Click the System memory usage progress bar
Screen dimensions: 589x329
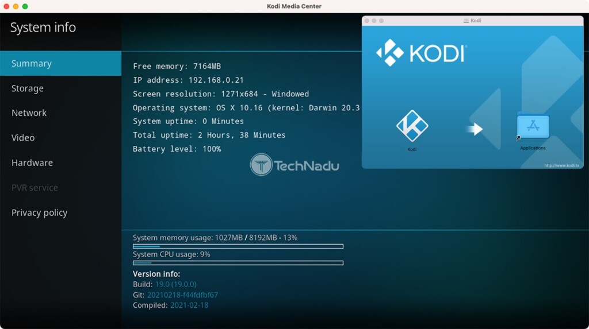238,246
